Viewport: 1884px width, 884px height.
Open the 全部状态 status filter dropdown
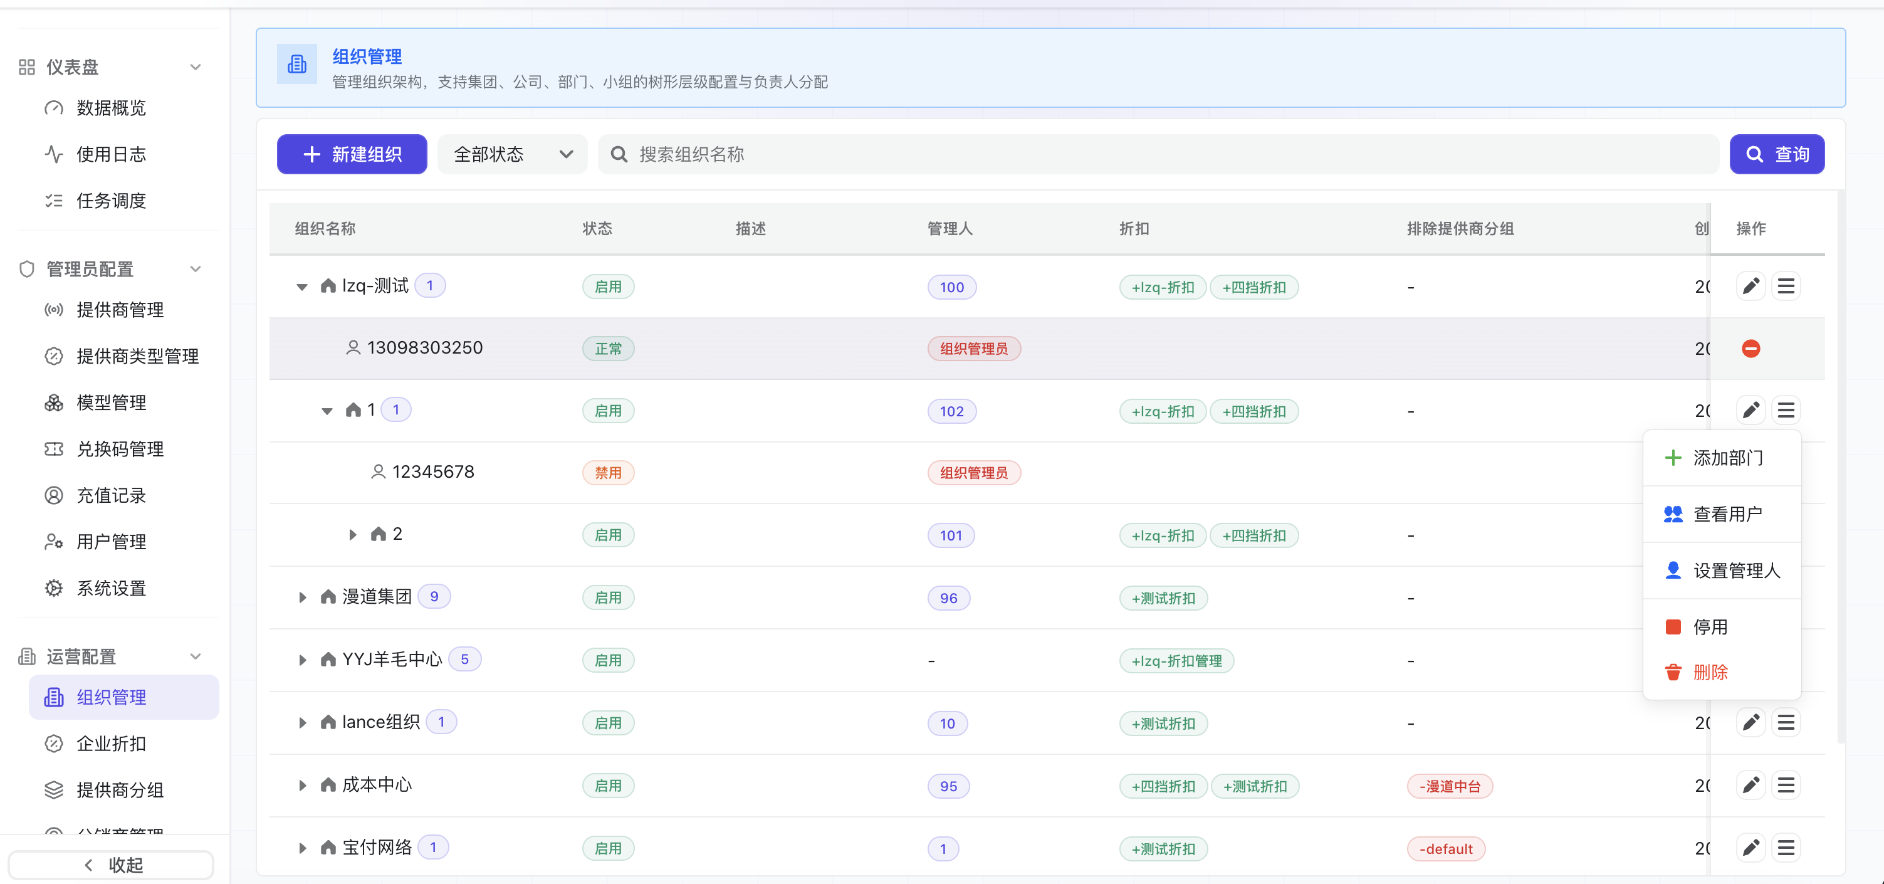tap(512, 154)
